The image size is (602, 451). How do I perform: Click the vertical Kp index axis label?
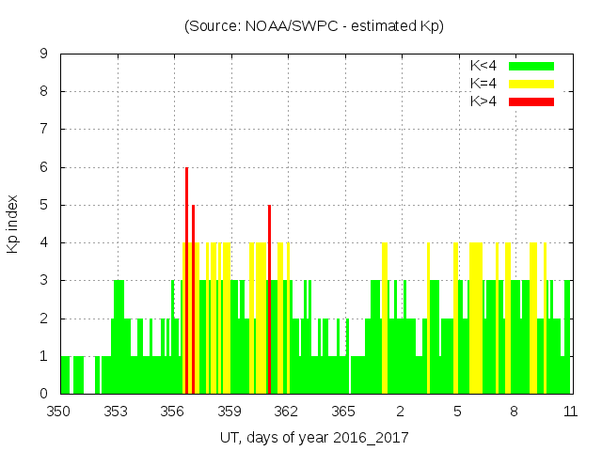[x=12, y=224]
